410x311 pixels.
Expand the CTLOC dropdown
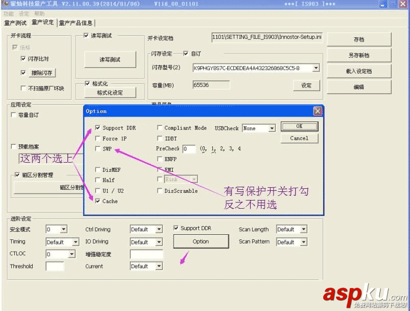[x=71, y=254]
